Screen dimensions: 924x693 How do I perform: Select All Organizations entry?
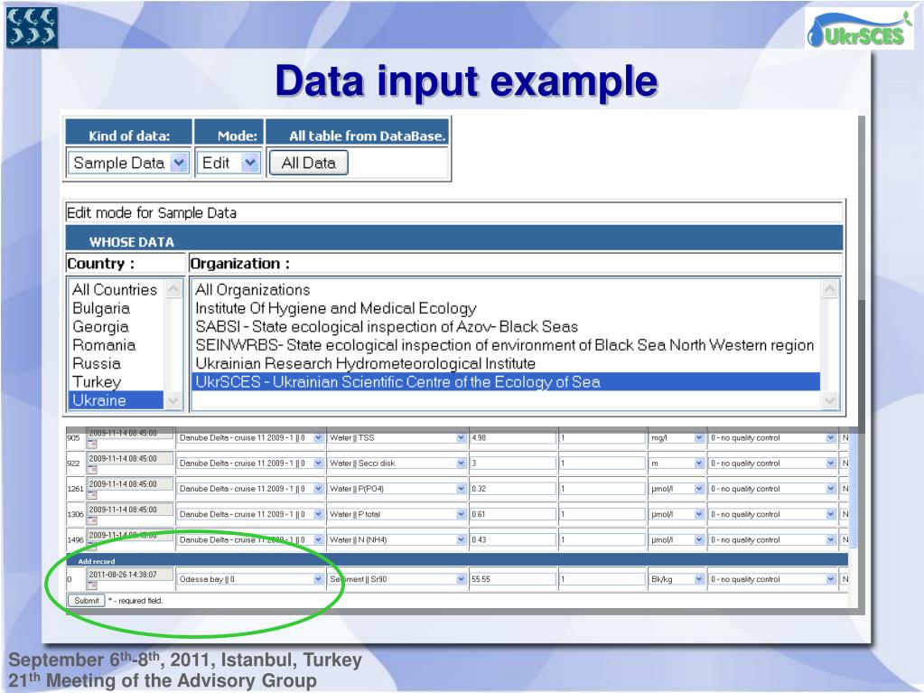(x=506, y=289)
